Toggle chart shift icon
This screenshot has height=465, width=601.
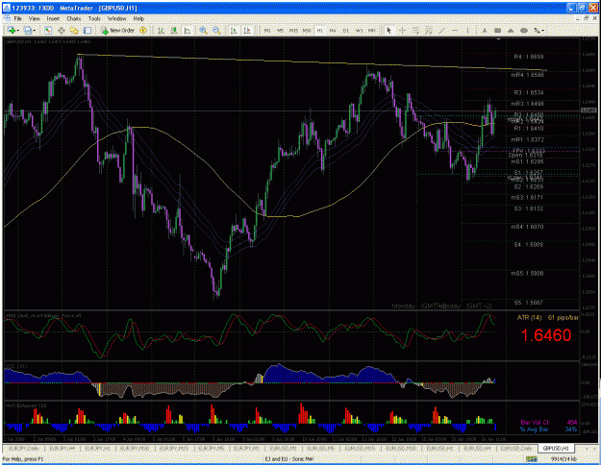click(247, 30)
